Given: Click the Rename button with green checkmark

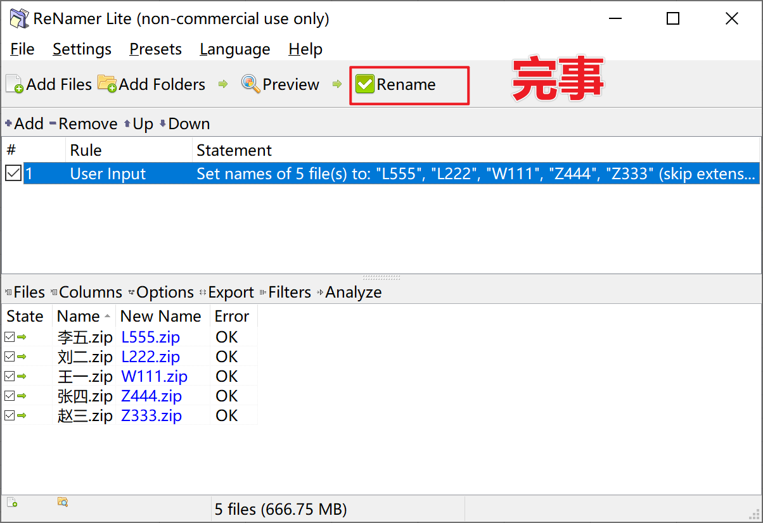Looking at the screenshot, I should (395, 84).
